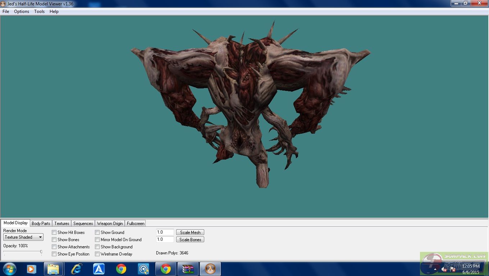This screenshot has height=276, width=489.
Task: Open the Render Mode Texture Shaded dropdown
Action: [x=23, y=237]
